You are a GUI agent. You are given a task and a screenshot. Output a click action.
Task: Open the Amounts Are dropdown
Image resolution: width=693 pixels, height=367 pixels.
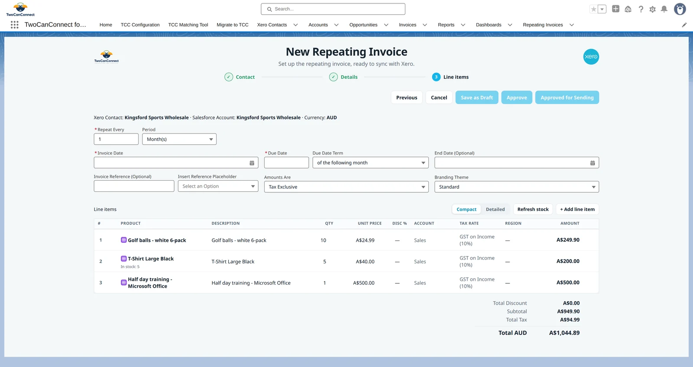pyautogui.click(x=346, y=187)
